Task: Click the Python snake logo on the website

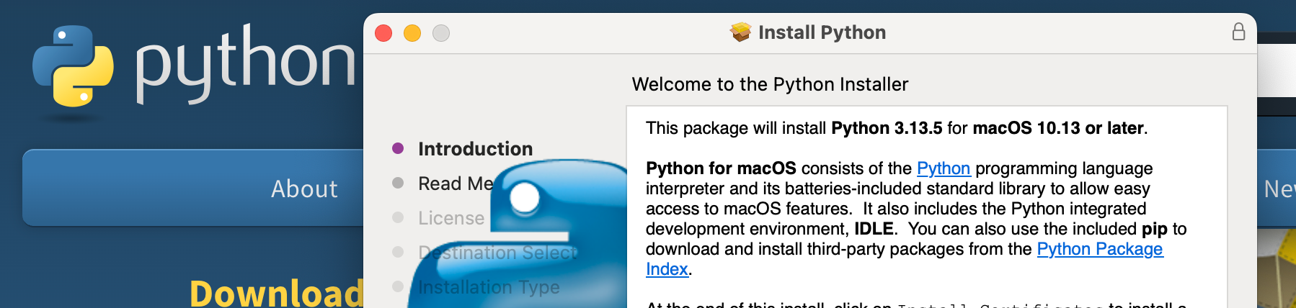Action: click(73, 66)
